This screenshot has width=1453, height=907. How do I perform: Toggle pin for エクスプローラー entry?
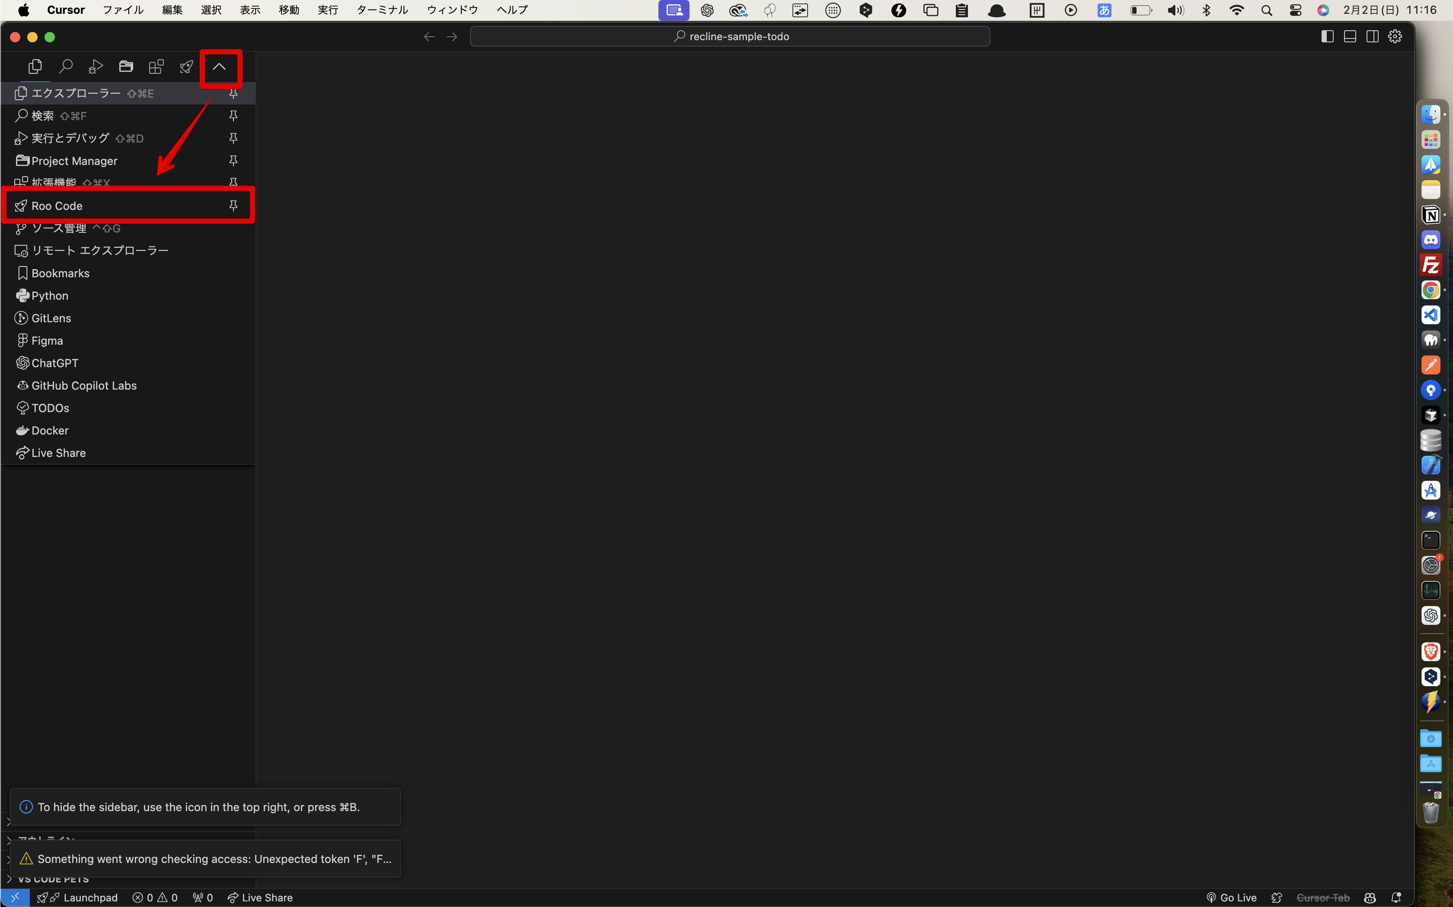click(233, 93)
